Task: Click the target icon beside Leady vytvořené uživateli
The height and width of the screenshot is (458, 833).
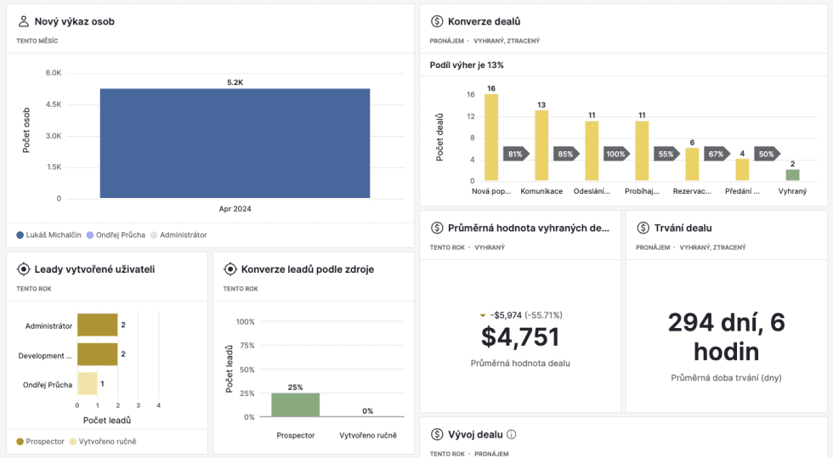Action: (x=23, y=269)
